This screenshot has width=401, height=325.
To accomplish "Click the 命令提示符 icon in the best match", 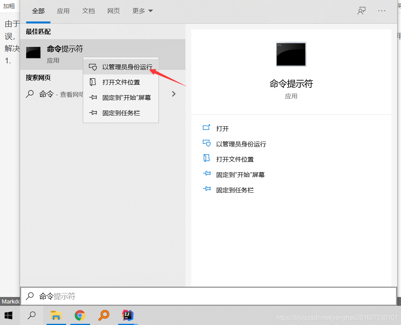I will click(33, 53).
